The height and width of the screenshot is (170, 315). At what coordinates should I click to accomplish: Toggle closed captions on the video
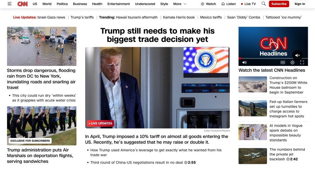283,63
